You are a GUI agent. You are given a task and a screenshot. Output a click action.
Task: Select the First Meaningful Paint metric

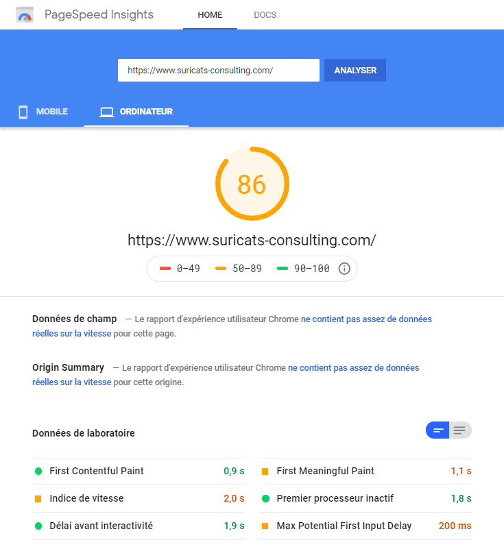click(365, 472)
